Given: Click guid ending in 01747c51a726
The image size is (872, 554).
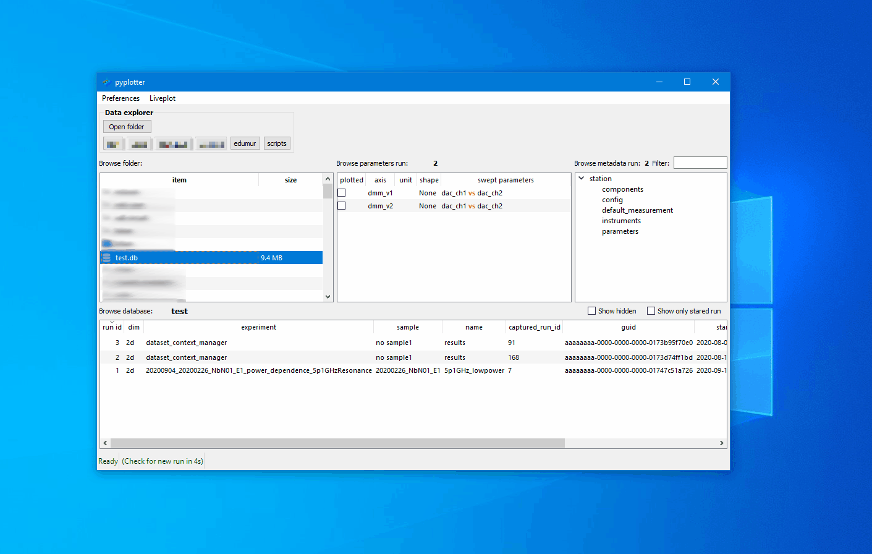Looking at the screenshot, I should coord(629,370).
